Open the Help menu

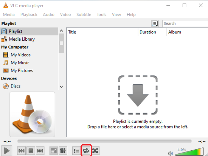coord(131,15)
